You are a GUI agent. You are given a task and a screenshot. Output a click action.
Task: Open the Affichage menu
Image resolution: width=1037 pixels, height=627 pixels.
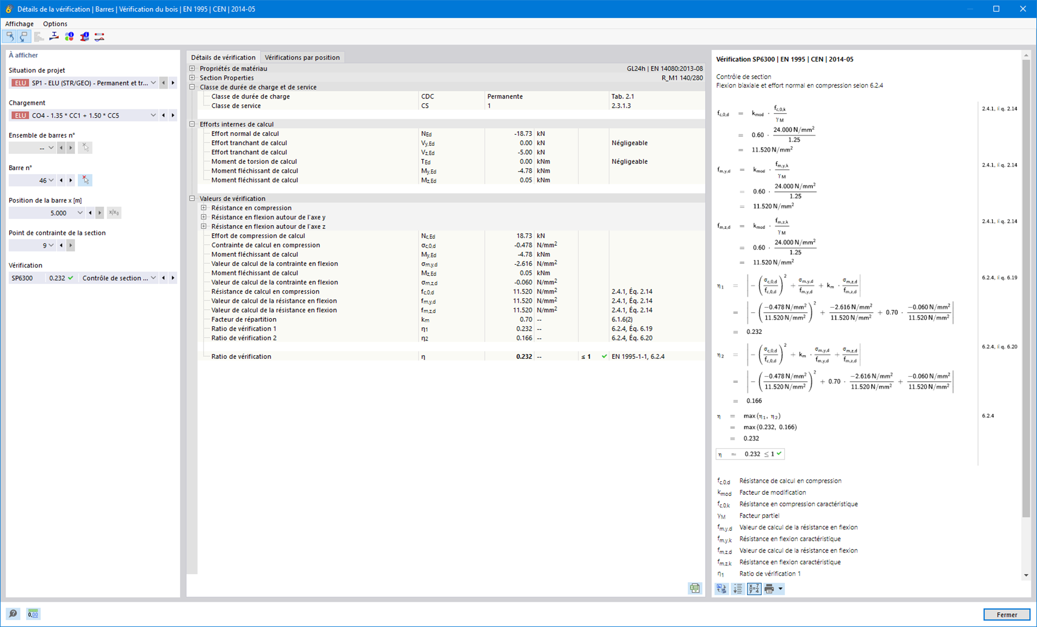tap(19, 24)
